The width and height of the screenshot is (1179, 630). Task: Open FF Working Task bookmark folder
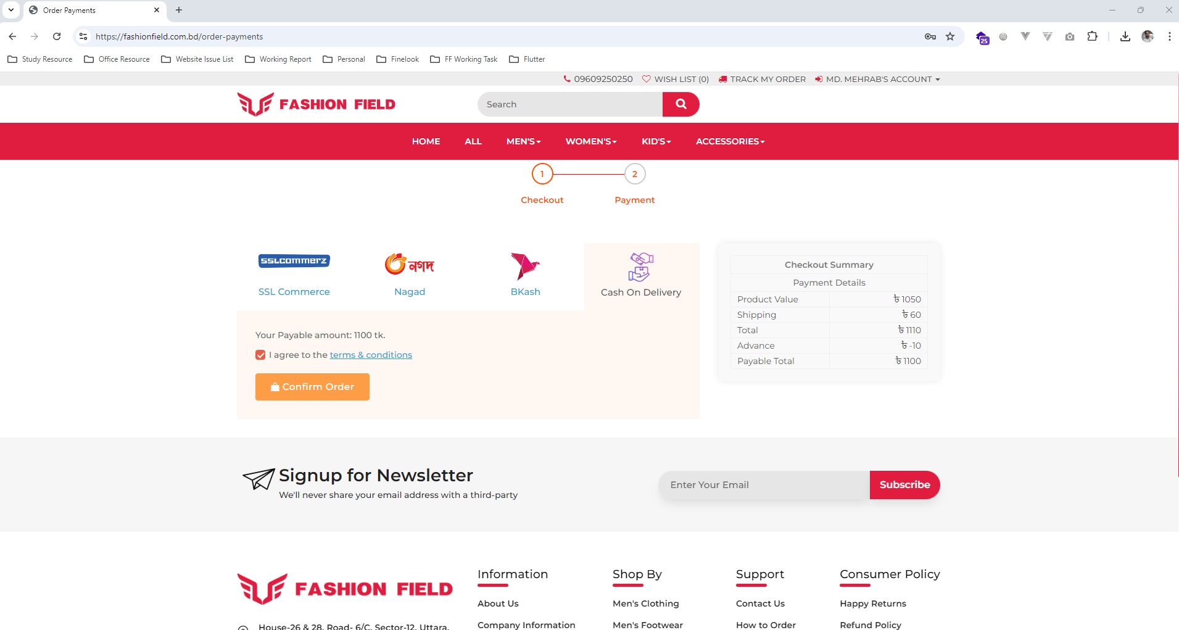(x=464, y=59)
